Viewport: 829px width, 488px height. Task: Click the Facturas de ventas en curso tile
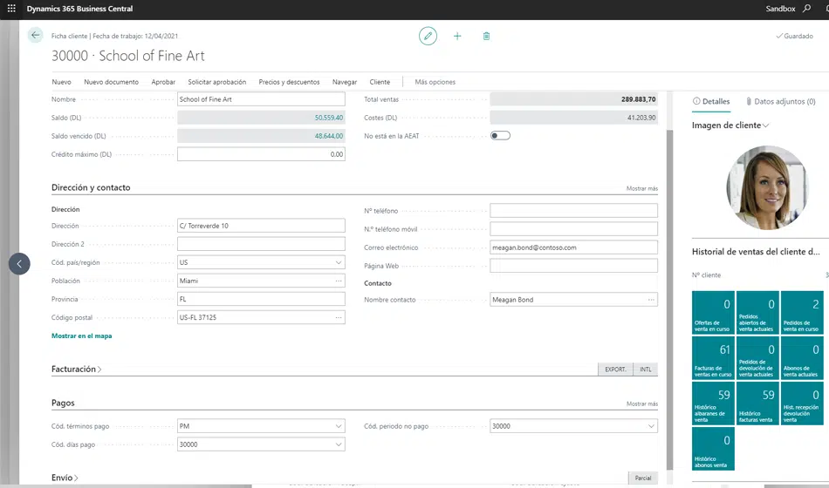(x=713, y=358)
